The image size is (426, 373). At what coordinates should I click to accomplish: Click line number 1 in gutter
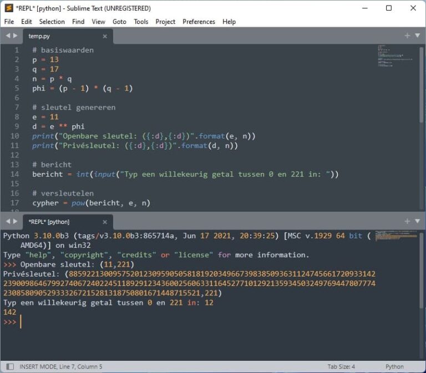coord(17,50)
